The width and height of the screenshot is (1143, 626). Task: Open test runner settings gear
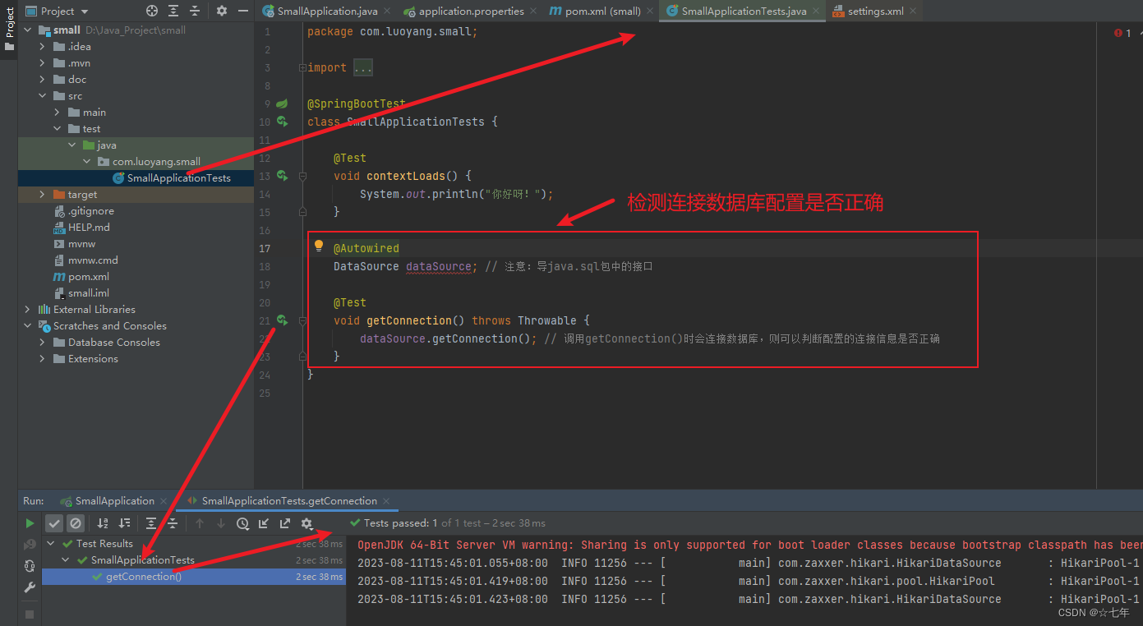click(x=306, y=523)
